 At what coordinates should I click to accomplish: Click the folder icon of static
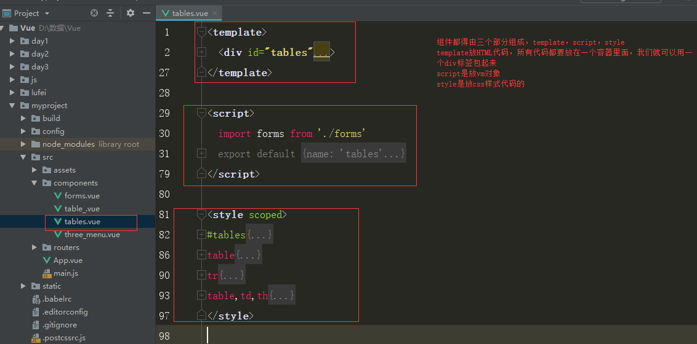click(36, 286)
